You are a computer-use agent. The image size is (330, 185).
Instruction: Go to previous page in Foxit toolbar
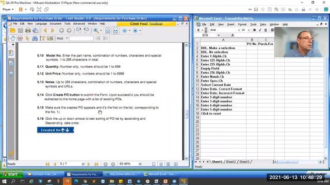tap(45, 30)
